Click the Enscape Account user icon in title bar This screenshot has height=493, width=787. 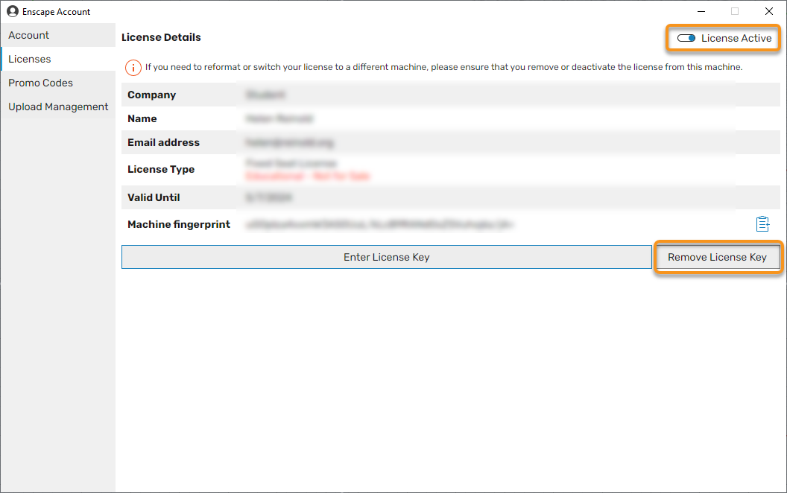click(13, 12)
